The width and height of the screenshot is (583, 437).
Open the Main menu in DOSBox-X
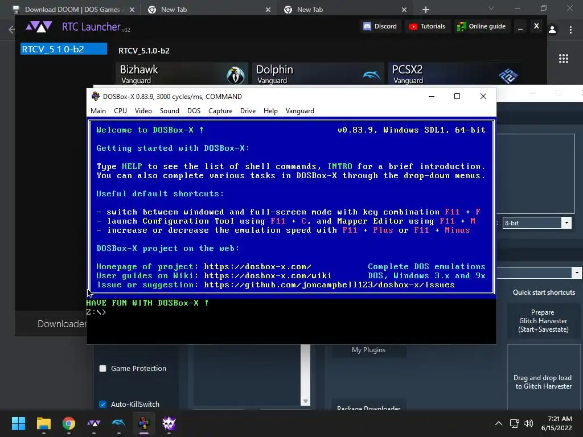[98, 111]
